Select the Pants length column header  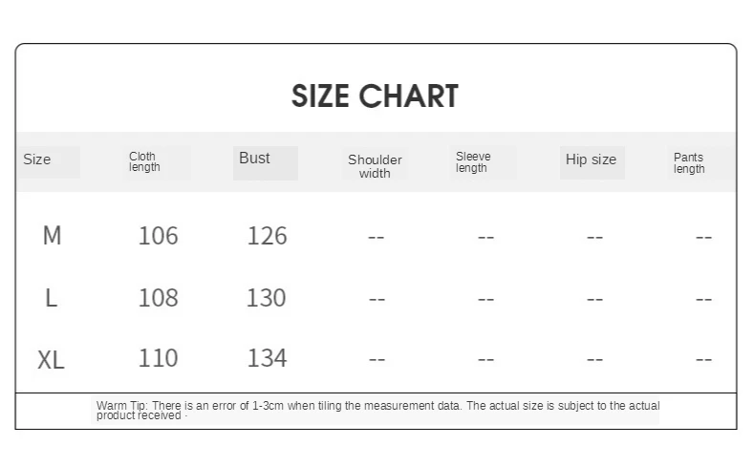pos(689,163)
